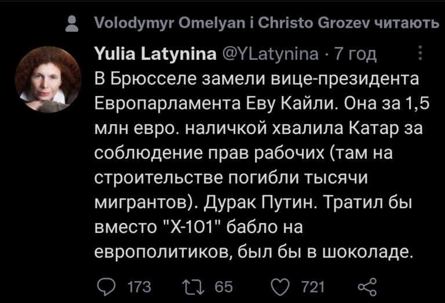Click the tweet's last line ending "в шоколаде"
Image resolution: width=445 pixels, height=303 pixels.
pyautogui.click(x=254, y=253)
